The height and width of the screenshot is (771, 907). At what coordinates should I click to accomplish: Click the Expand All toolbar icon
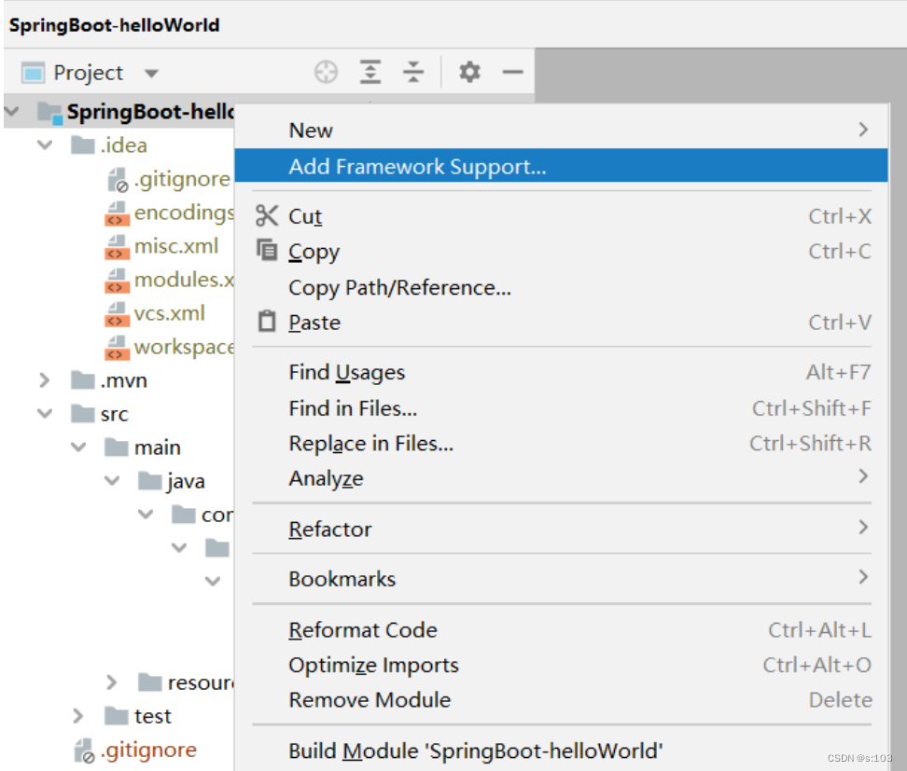tap(370, 72)
